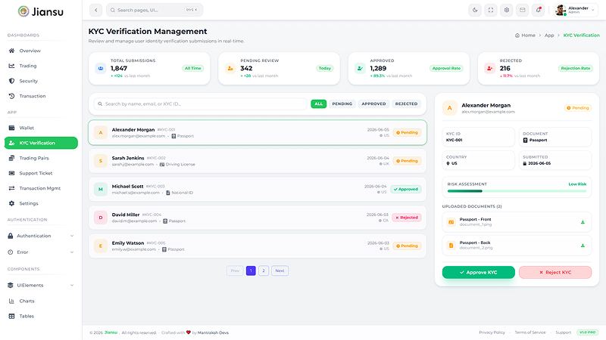
Task: Click Transaction Mgmt sidebar icon
Action: coord(11,188)
